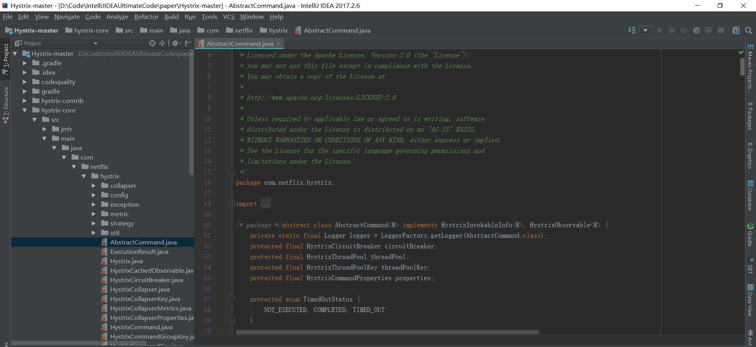Screen dimensions: 756x347
Task: Expand the hystrix-contrib folder
Action: pos(24,101)
